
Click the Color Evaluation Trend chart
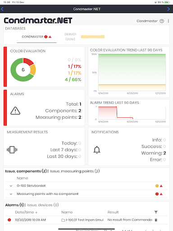point(132,72)
